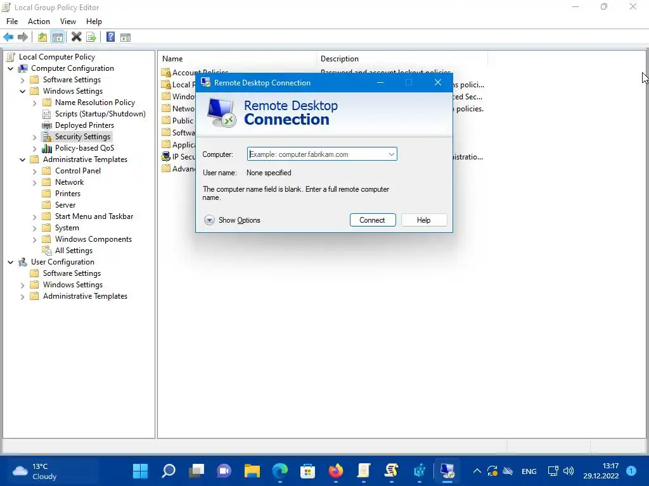Collapse Windows Settings under Computer Configuration

coord(23,91)
